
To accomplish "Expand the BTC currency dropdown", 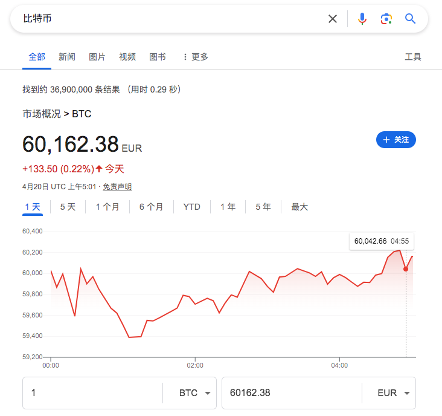I will 194,393.
